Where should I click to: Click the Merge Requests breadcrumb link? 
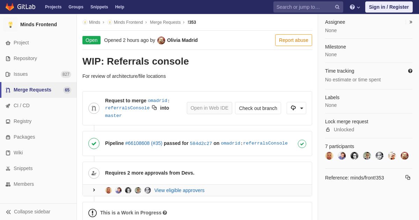165,22
